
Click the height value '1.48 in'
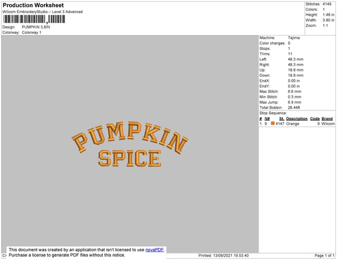(x=329, y=15)
